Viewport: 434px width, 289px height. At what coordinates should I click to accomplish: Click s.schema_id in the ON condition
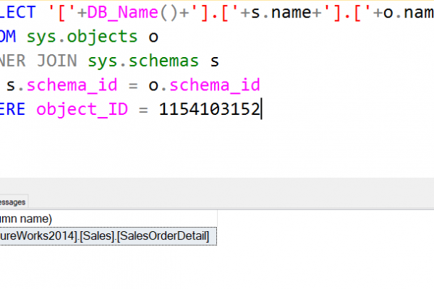click(x=63, y=85)
